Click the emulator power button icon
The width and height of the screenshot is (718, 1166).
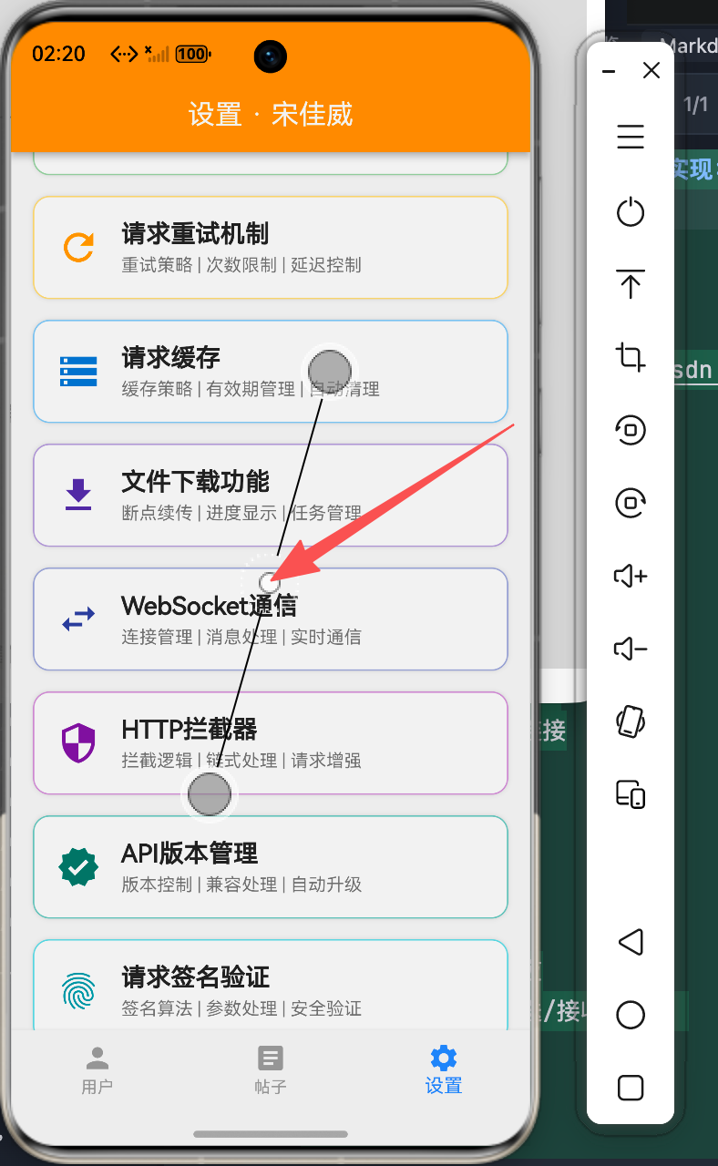click(x=631, y=211)
